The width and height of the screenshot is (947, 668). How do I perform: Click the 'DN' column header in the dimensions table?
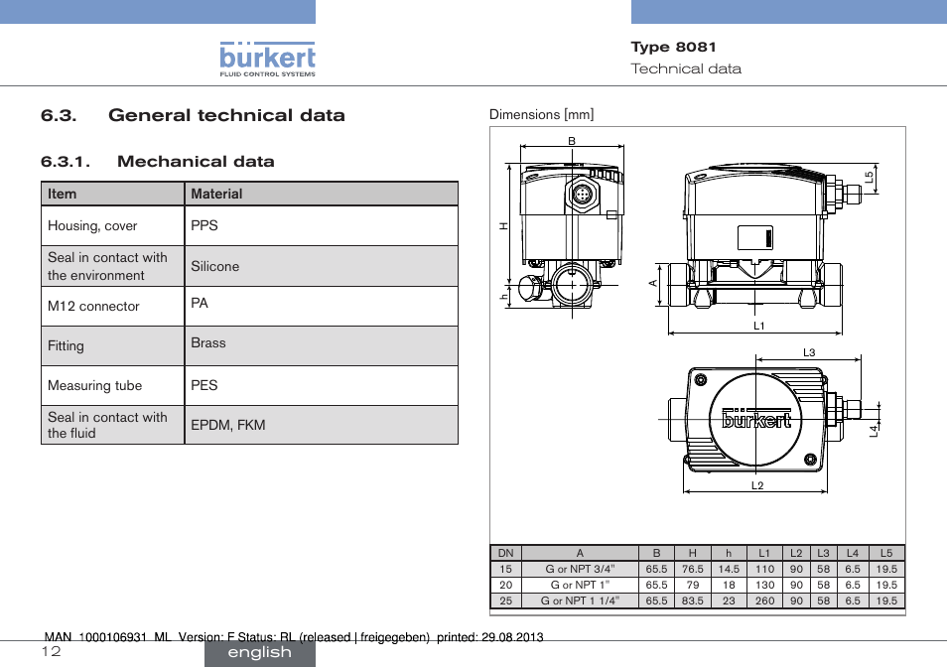[x=505, y=553]
